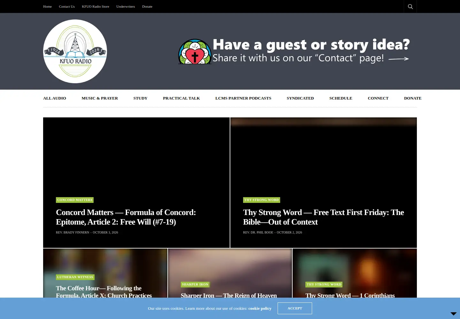
Task: Click the black down-arrow in the cookie bar
Action: [x=454, y=314]
